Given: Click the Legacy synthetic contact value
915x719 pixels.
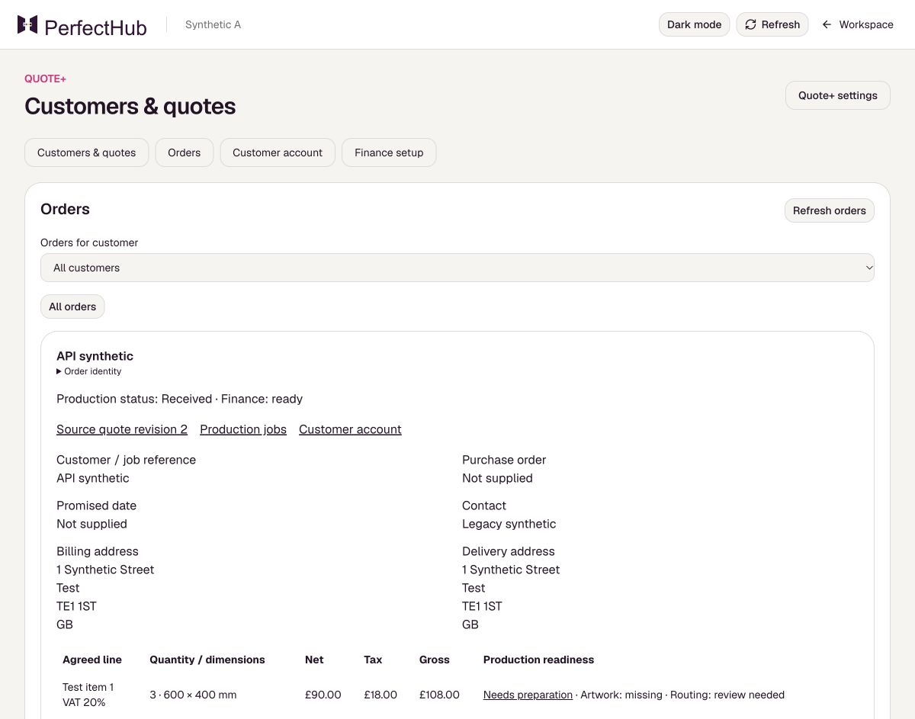Looking at the screenshot, I should 509,524.
